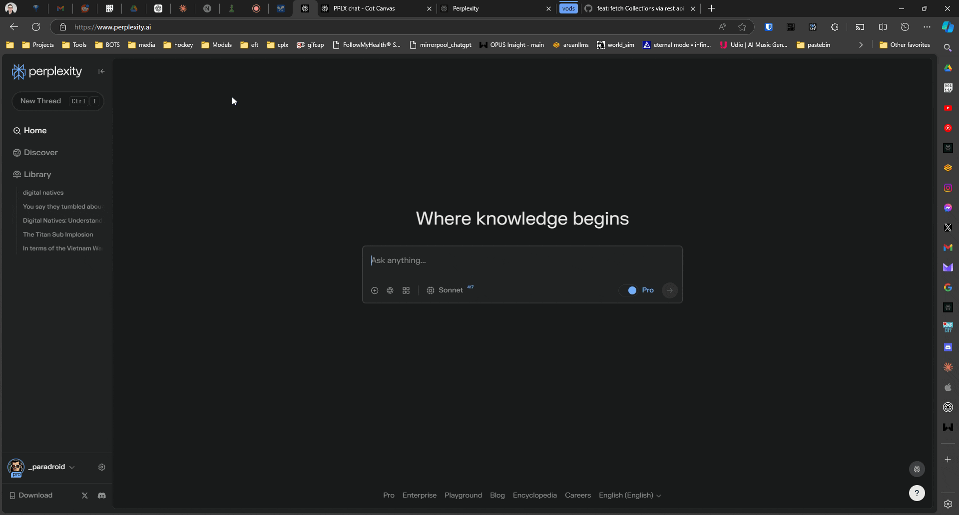The width and height of the screenshot is (959, 515).
Task: Attach a file with the plus-circle icon
Action: pyautogui.click(x=375, y=290)
